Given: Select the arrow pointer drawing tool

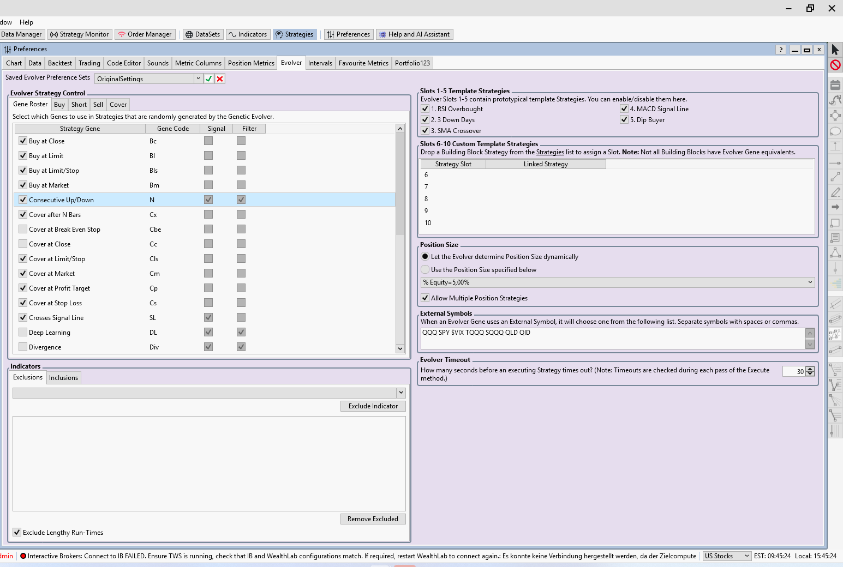Looking at the screenshot, I should [835, 50].
